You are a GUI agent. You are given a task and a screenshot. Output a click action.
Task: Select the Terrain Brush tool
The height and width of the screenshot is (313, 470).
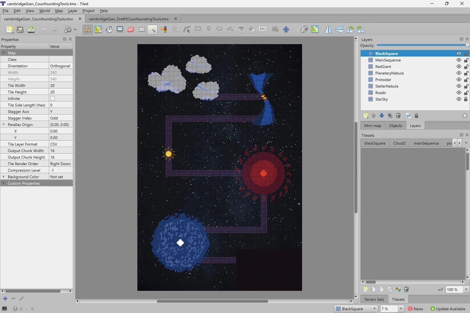pos(98,29)
